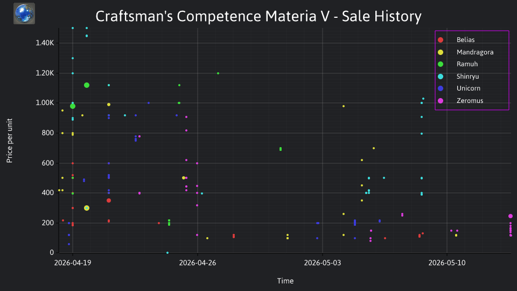Click the chart title text

[258, 16]
